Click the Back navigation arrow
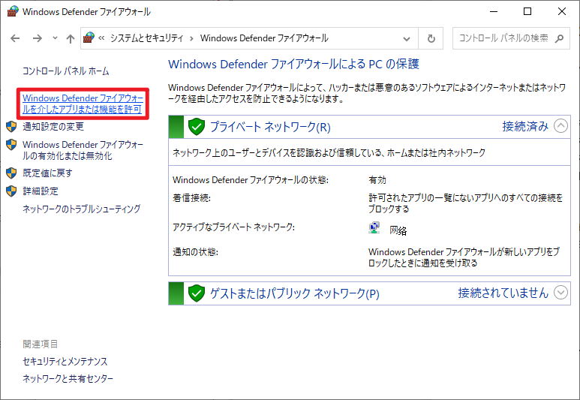The width and height of the screenshot is (580, 400). 15,38
